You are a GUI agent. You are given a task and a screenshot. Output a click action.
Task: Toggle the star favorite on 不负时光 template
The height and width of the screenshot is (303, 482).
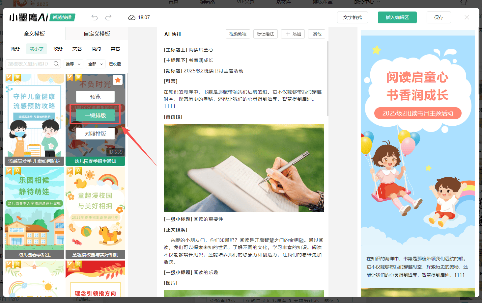coord(118,80)
